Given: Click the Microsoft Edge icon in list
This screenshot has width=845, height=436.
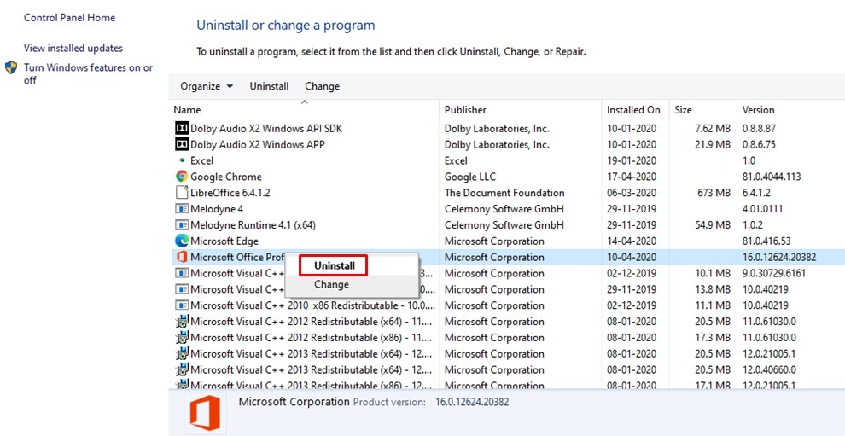Looking at the screenshot, I should 182,241.
